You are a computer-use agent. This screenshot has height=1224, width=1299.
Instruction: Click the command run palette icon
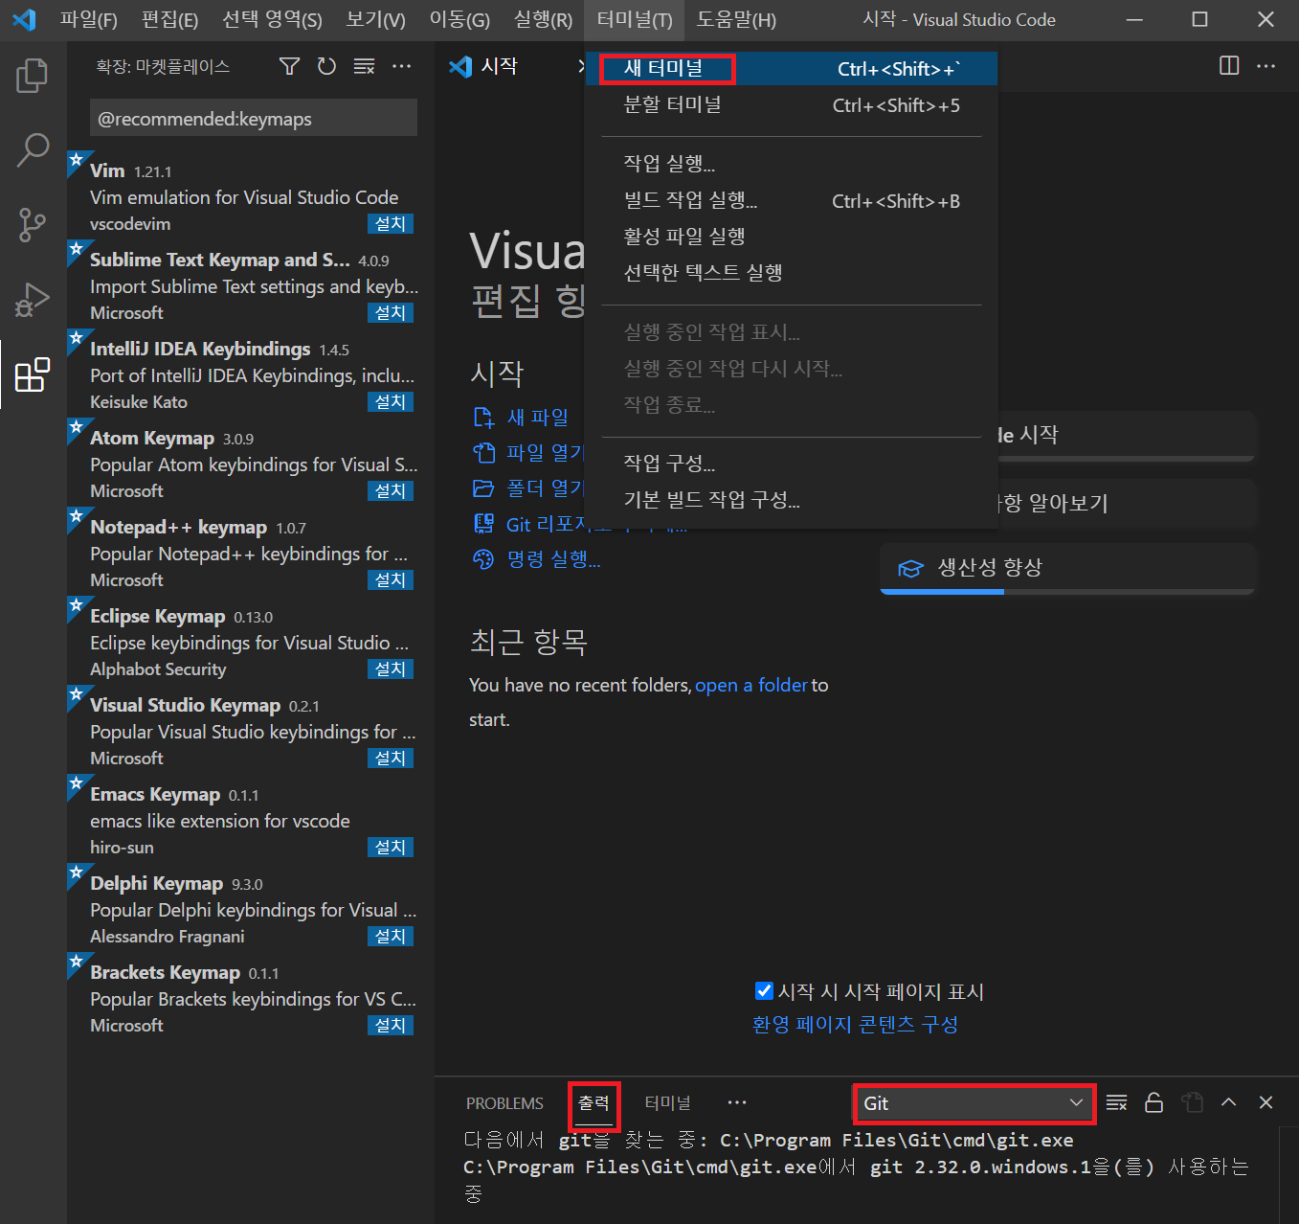click(483, 559)
